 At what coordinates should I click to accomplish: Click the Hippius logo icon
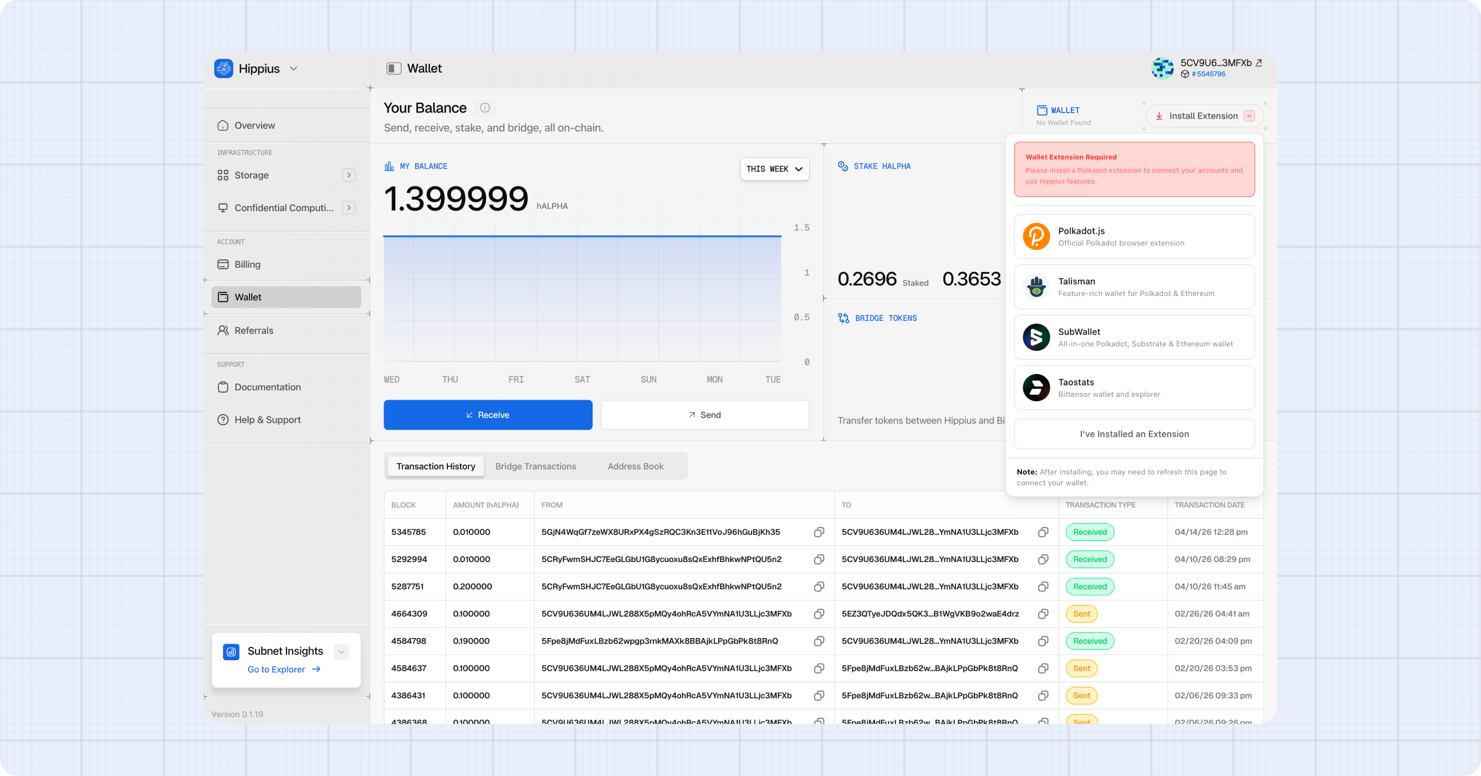223,68
